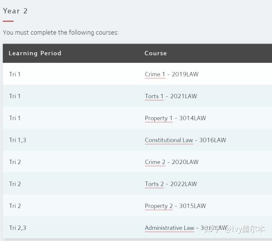This screenshot has height=241, width=272.
Task: Click Tri 1 cell in Crime 1 row
Action: (x=15, y=74)
